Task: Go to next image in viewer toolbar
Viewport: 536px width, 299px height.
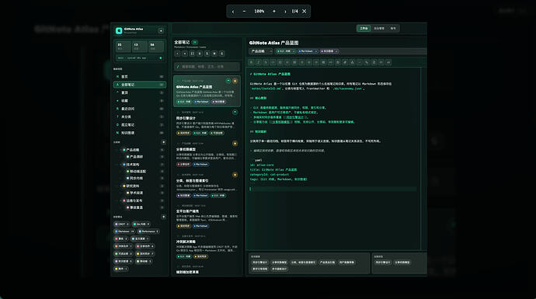Action: (285, 12)
